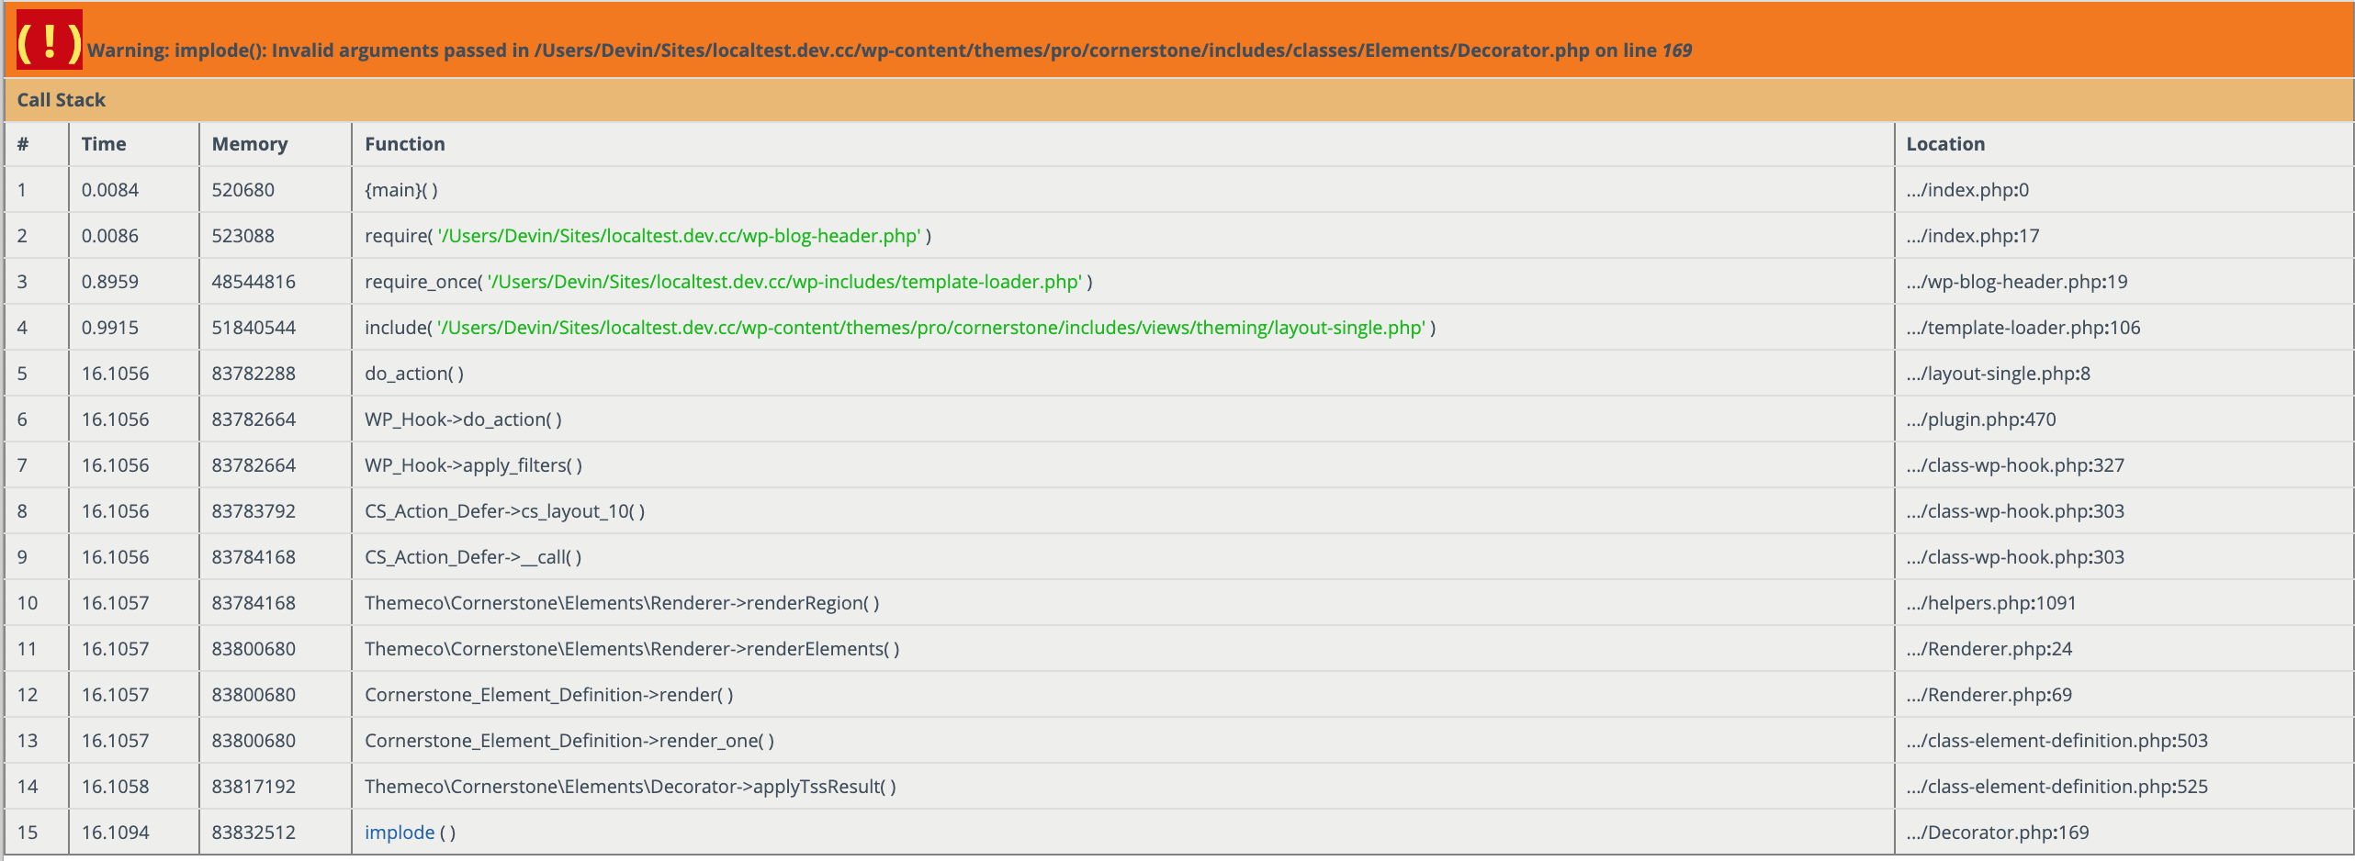Click the Memory column header
Screen dimensions: 2355x861
click(x=250, y=144)
